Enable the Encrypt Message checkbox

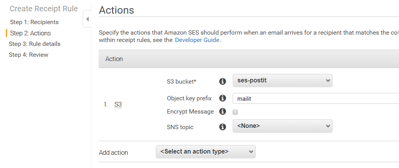tap(235, 112)
